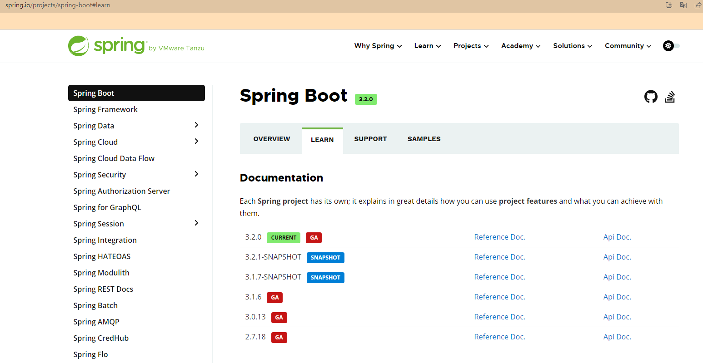Screen dimensions: 703x363
Task: Open Spring Data in the sidebar
Action: point(94,126)
